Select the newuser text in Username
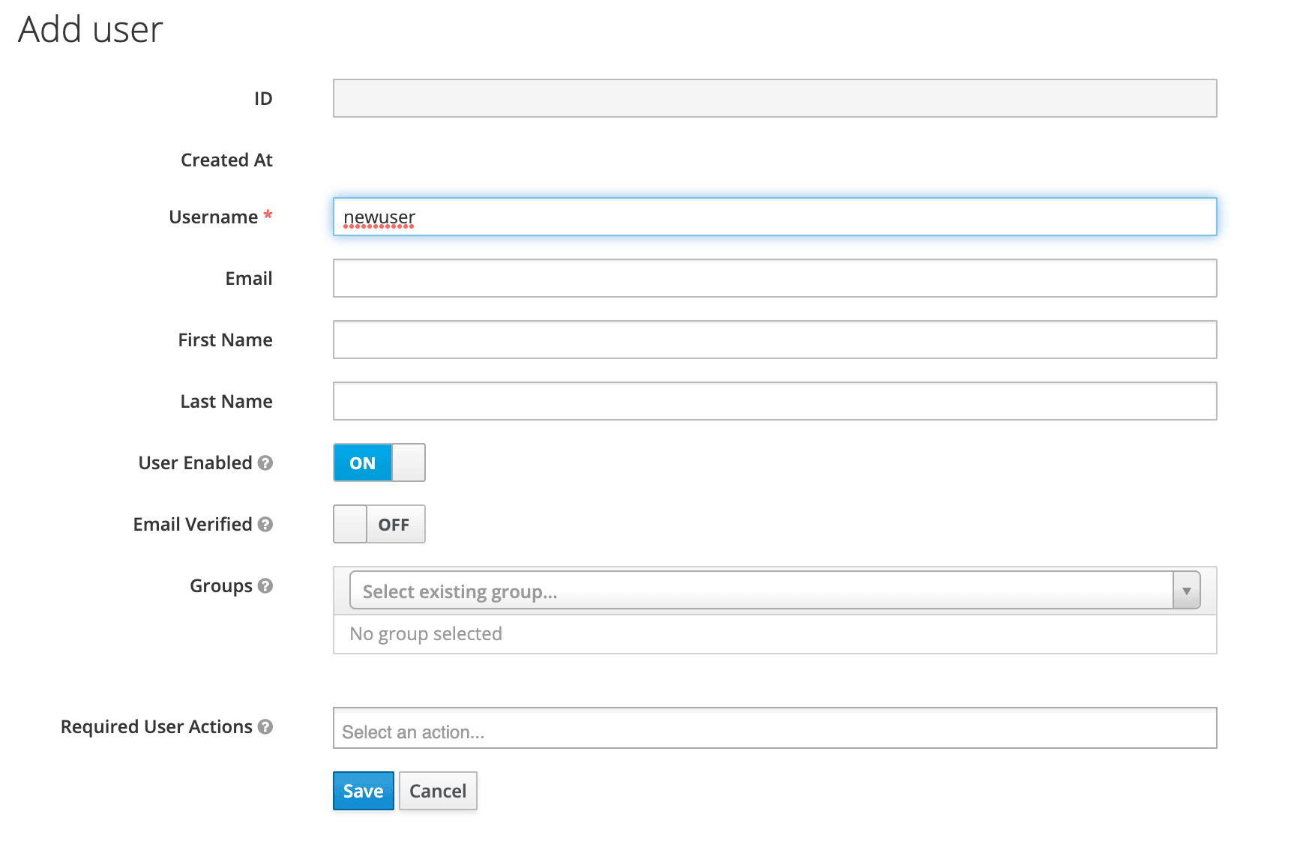 click(378, 217)
